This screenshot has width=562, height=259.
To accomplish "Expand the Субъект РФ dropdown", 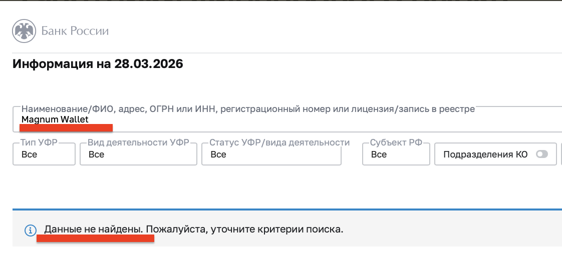I will click(396, 154).
